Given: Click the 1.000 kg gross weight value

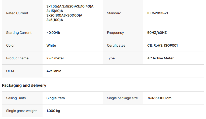Looking at the screenshot, I should 53,111.
